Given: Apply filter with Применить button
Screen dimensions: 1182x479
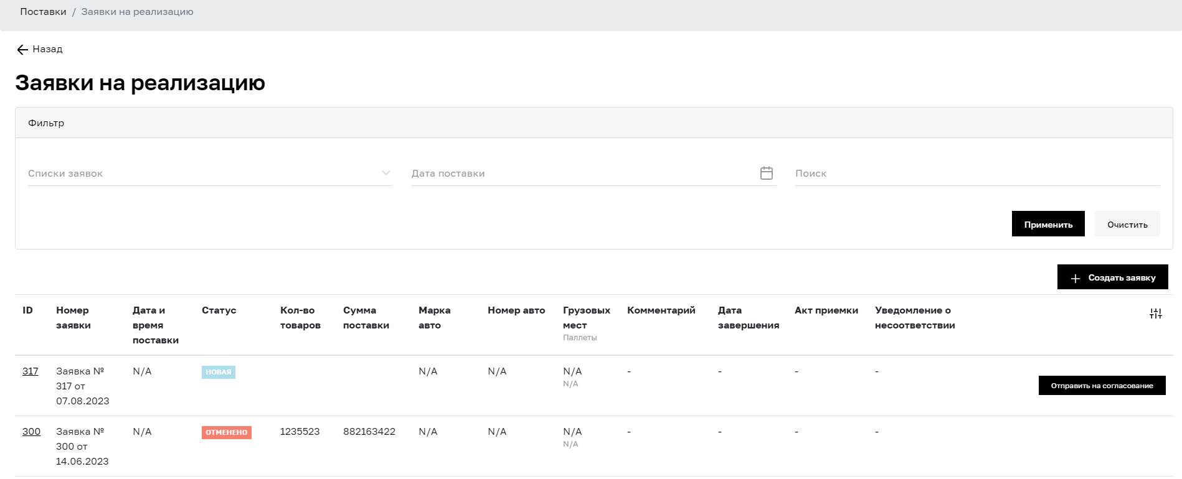Looking at the screenshot, I should tap(1048, 224).
